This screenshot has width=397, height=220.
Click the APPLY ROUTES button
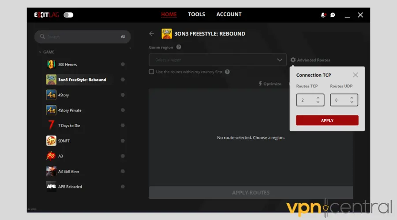(251, 193)
